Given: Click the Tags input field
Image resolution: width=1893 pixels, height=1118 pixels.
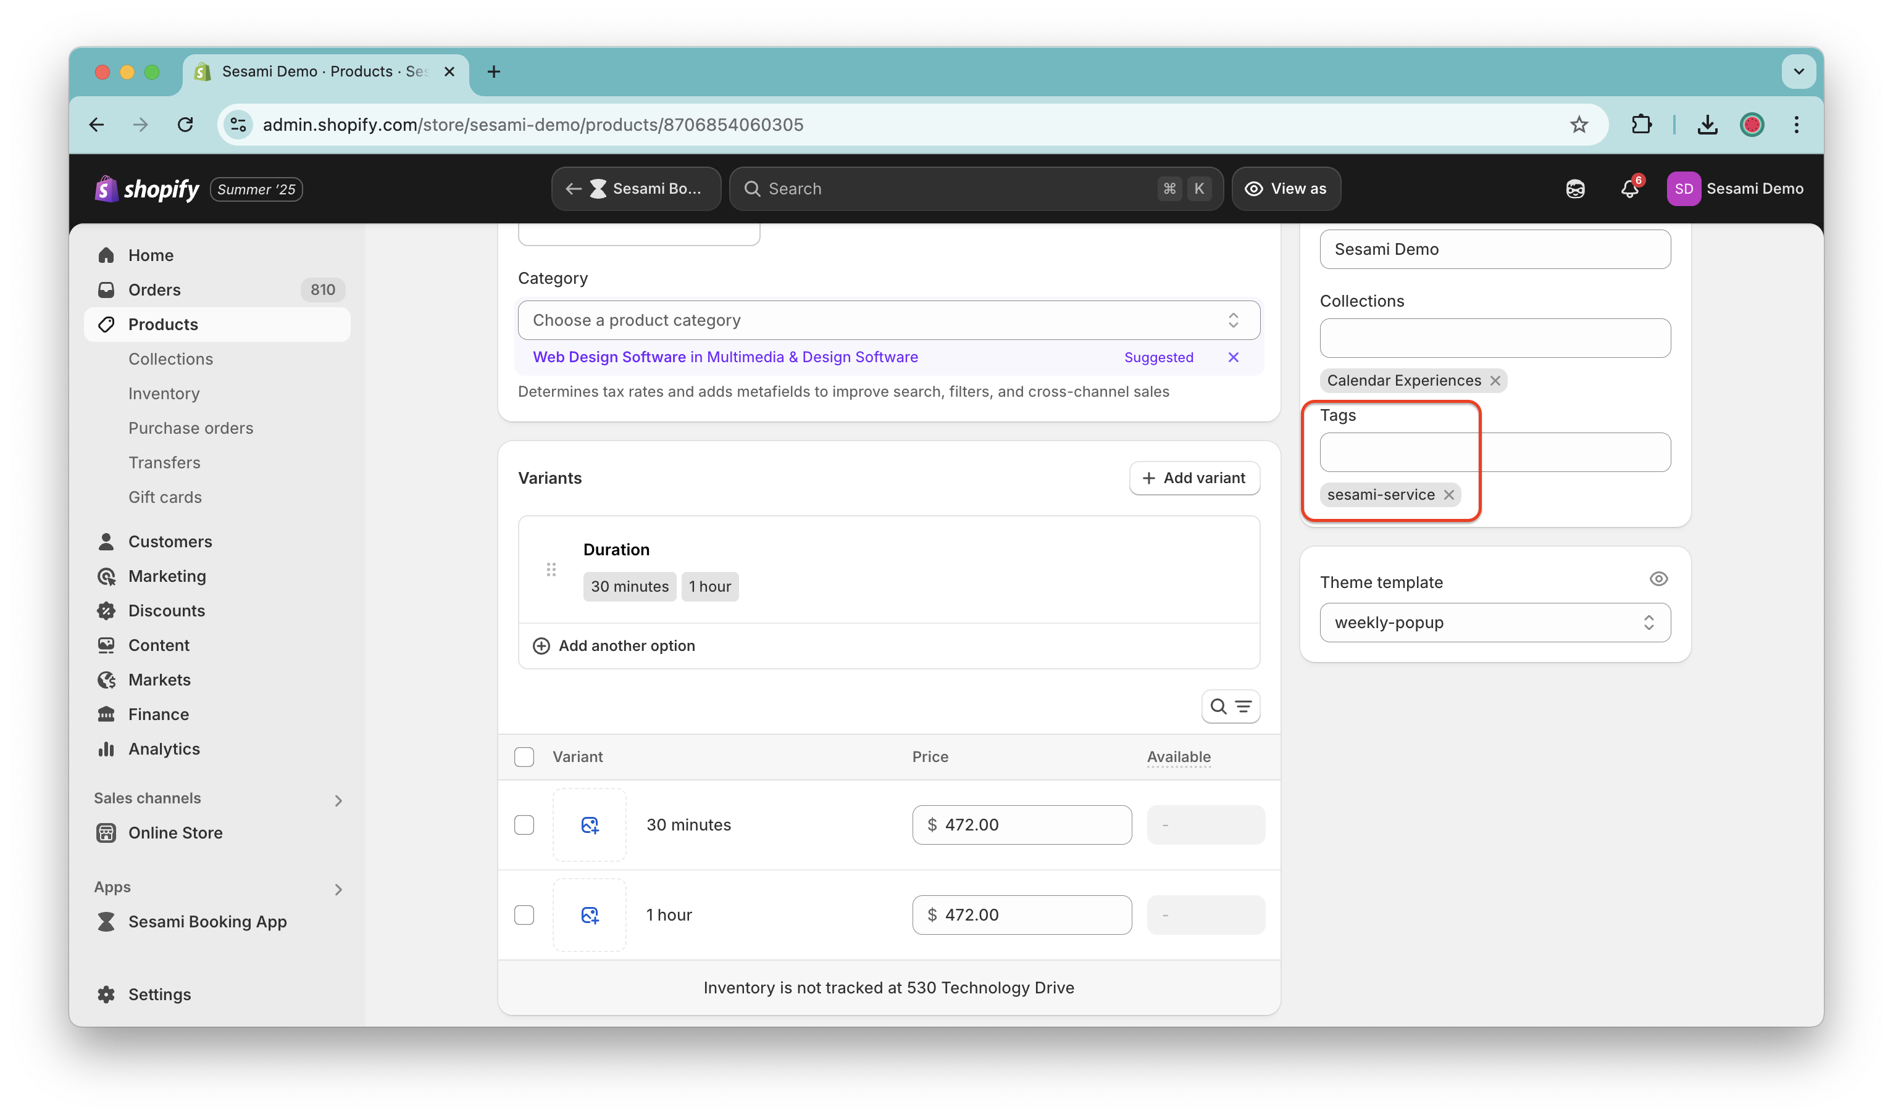Looking at the screenshot, I should point(1494,452).
